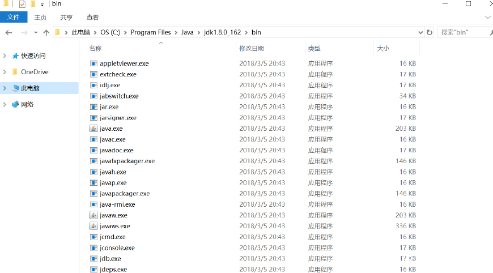The height and width of the screenshot is (273, 493).
Task: Click the appletviewer.exe file icon
Action: pyautogui.click(x=93, y=63)
